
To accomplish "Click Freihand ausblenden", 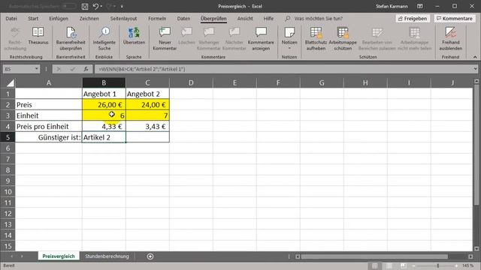I will (451, 38).
